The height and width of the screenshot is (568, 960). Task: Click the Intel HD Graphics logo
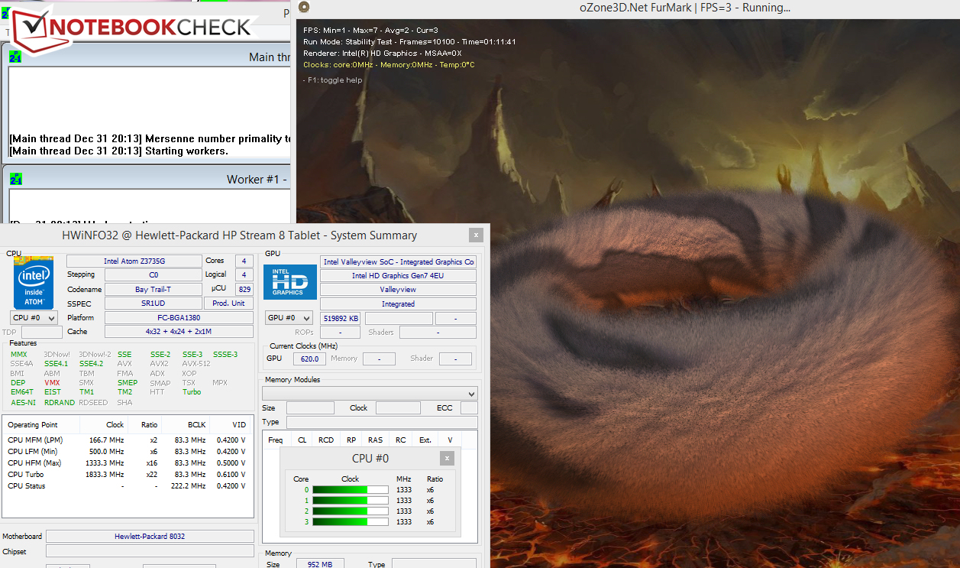[290, 281]
